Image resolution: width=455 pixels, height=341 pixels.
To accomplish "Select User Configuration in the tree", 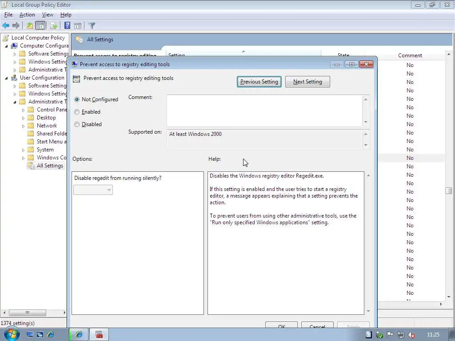I will click(x=42, y=78).
